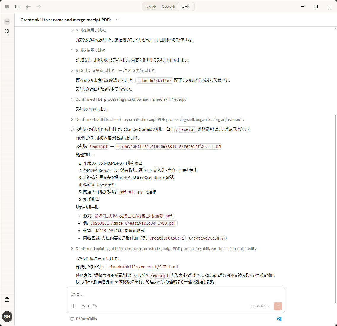This screenshot has height=326, width=337.
Task: Open the SH account avatar
Action: [x=7, y=316]
